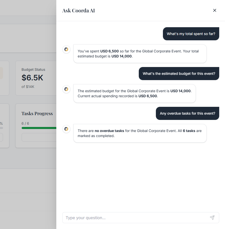Click the 'Any overdue tasks for this event?' bubble
Viewport: 225px width, 229px height.
[187, 113]
